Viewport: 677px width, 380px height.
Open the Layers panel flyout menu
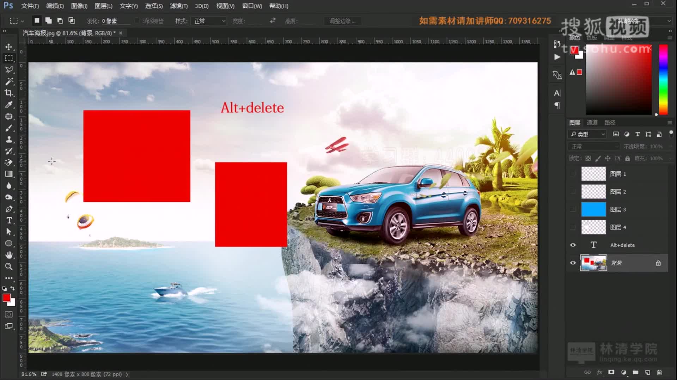(x=670, y=123)
